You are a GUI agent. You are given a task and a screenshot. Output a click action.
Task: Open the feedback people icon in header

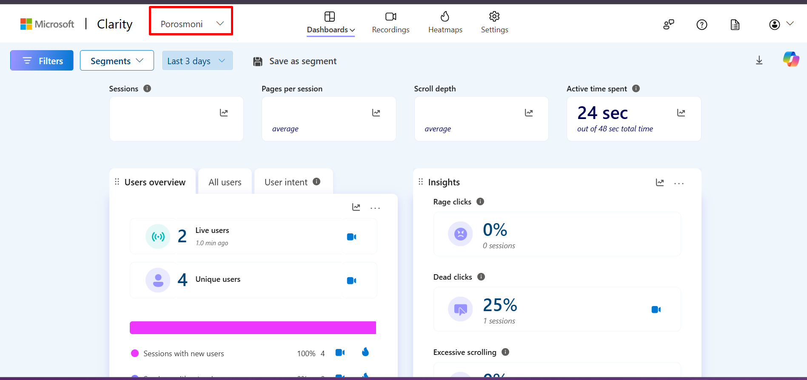(668, 25)
